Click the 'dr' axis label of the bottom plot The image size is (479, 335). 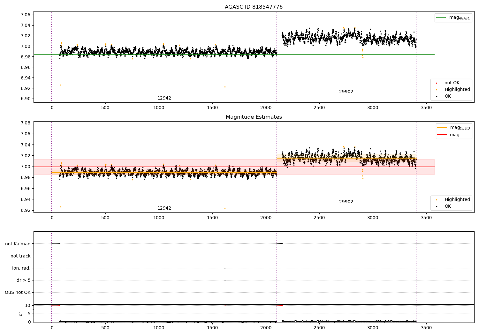point(21,314)
